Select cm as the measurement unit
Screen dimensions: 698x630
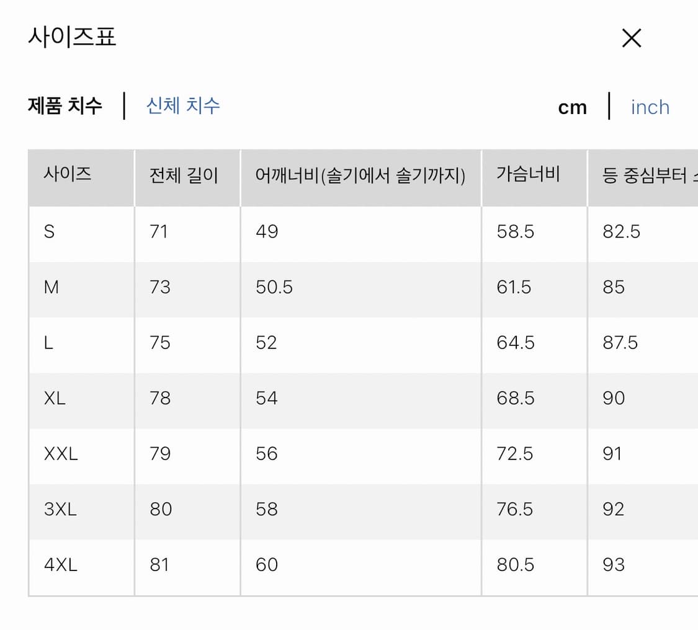(571, 107)
